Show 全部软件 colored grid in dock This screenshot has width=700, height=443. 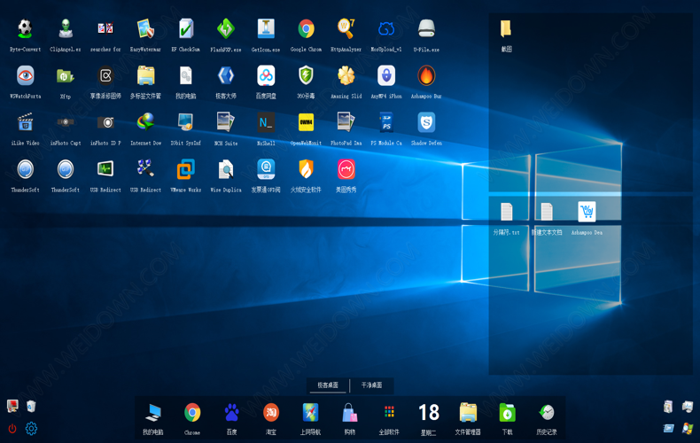coord(389,412)
